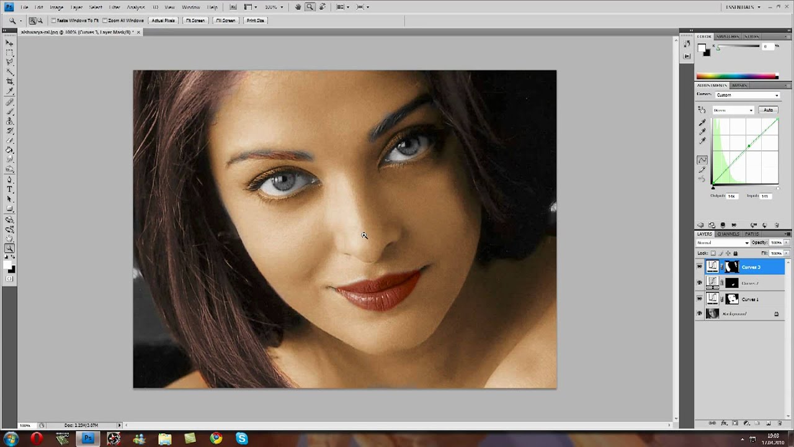Screen dimensions: 794x447
Task: Hide the Curves 2 layer
Action: point(700,283)
